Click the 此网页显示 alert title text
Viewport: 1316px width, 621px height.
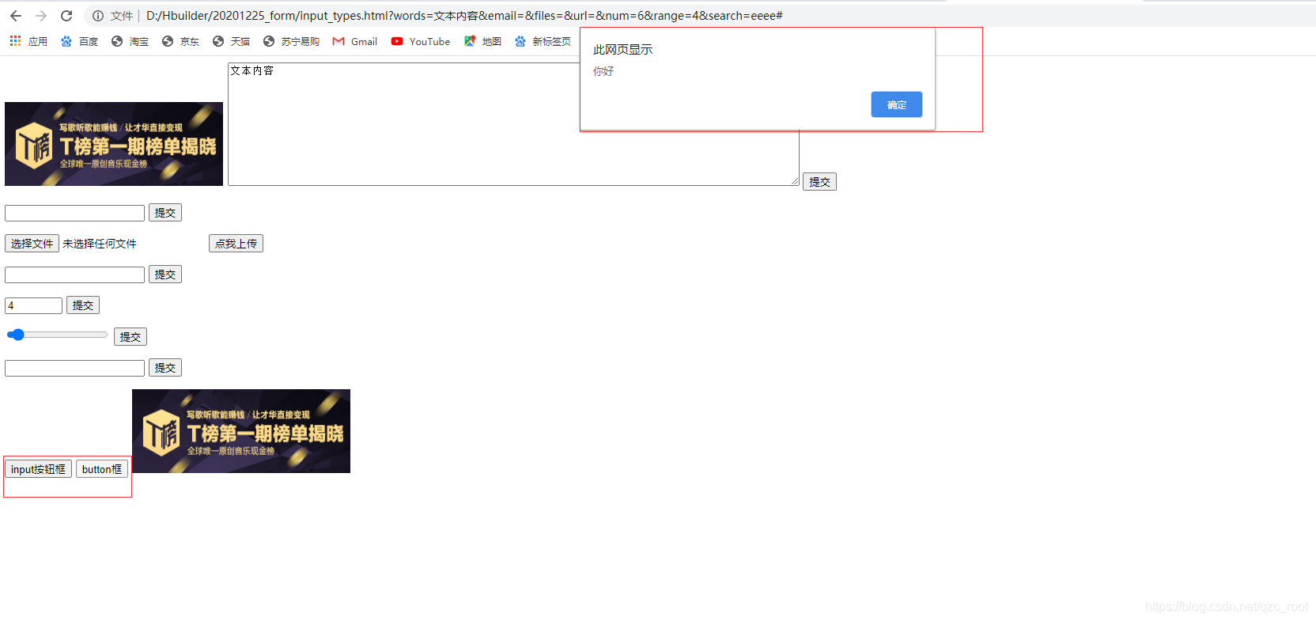point(623,50)
